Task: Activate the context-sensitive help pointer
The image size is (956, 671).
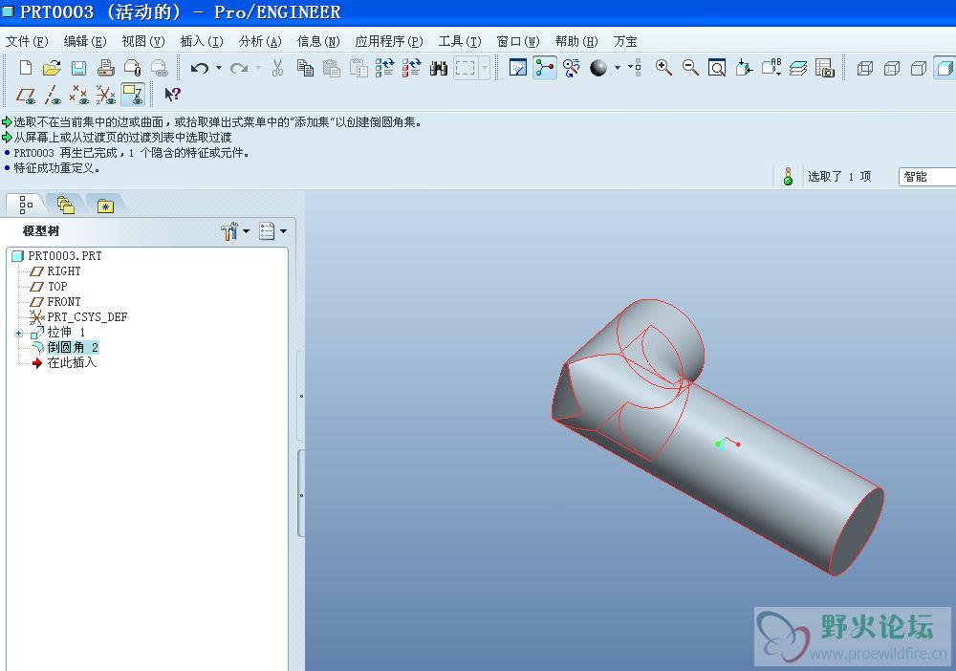Action: (172, 95)
